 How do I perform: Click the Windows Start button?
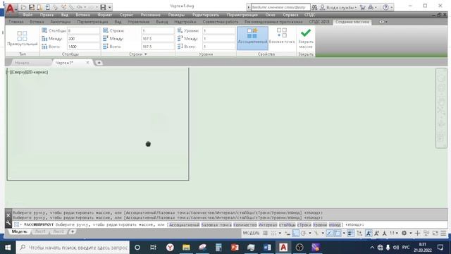[x=8, y=248]
